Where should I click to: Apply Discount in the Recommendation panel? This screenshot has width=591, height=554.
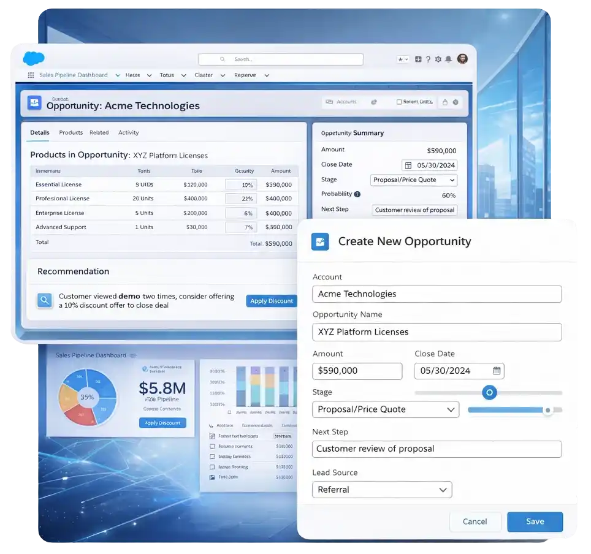tap(272, 301)
